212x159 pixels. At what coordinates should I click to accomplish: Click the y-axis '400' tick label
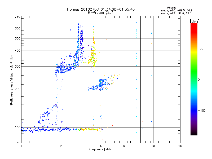[17, 51]
